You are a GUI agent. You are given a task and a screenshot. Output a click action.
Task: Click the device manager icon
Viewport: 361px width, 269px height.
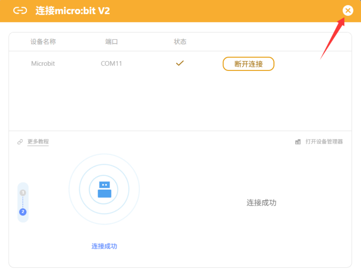[298, 142]
